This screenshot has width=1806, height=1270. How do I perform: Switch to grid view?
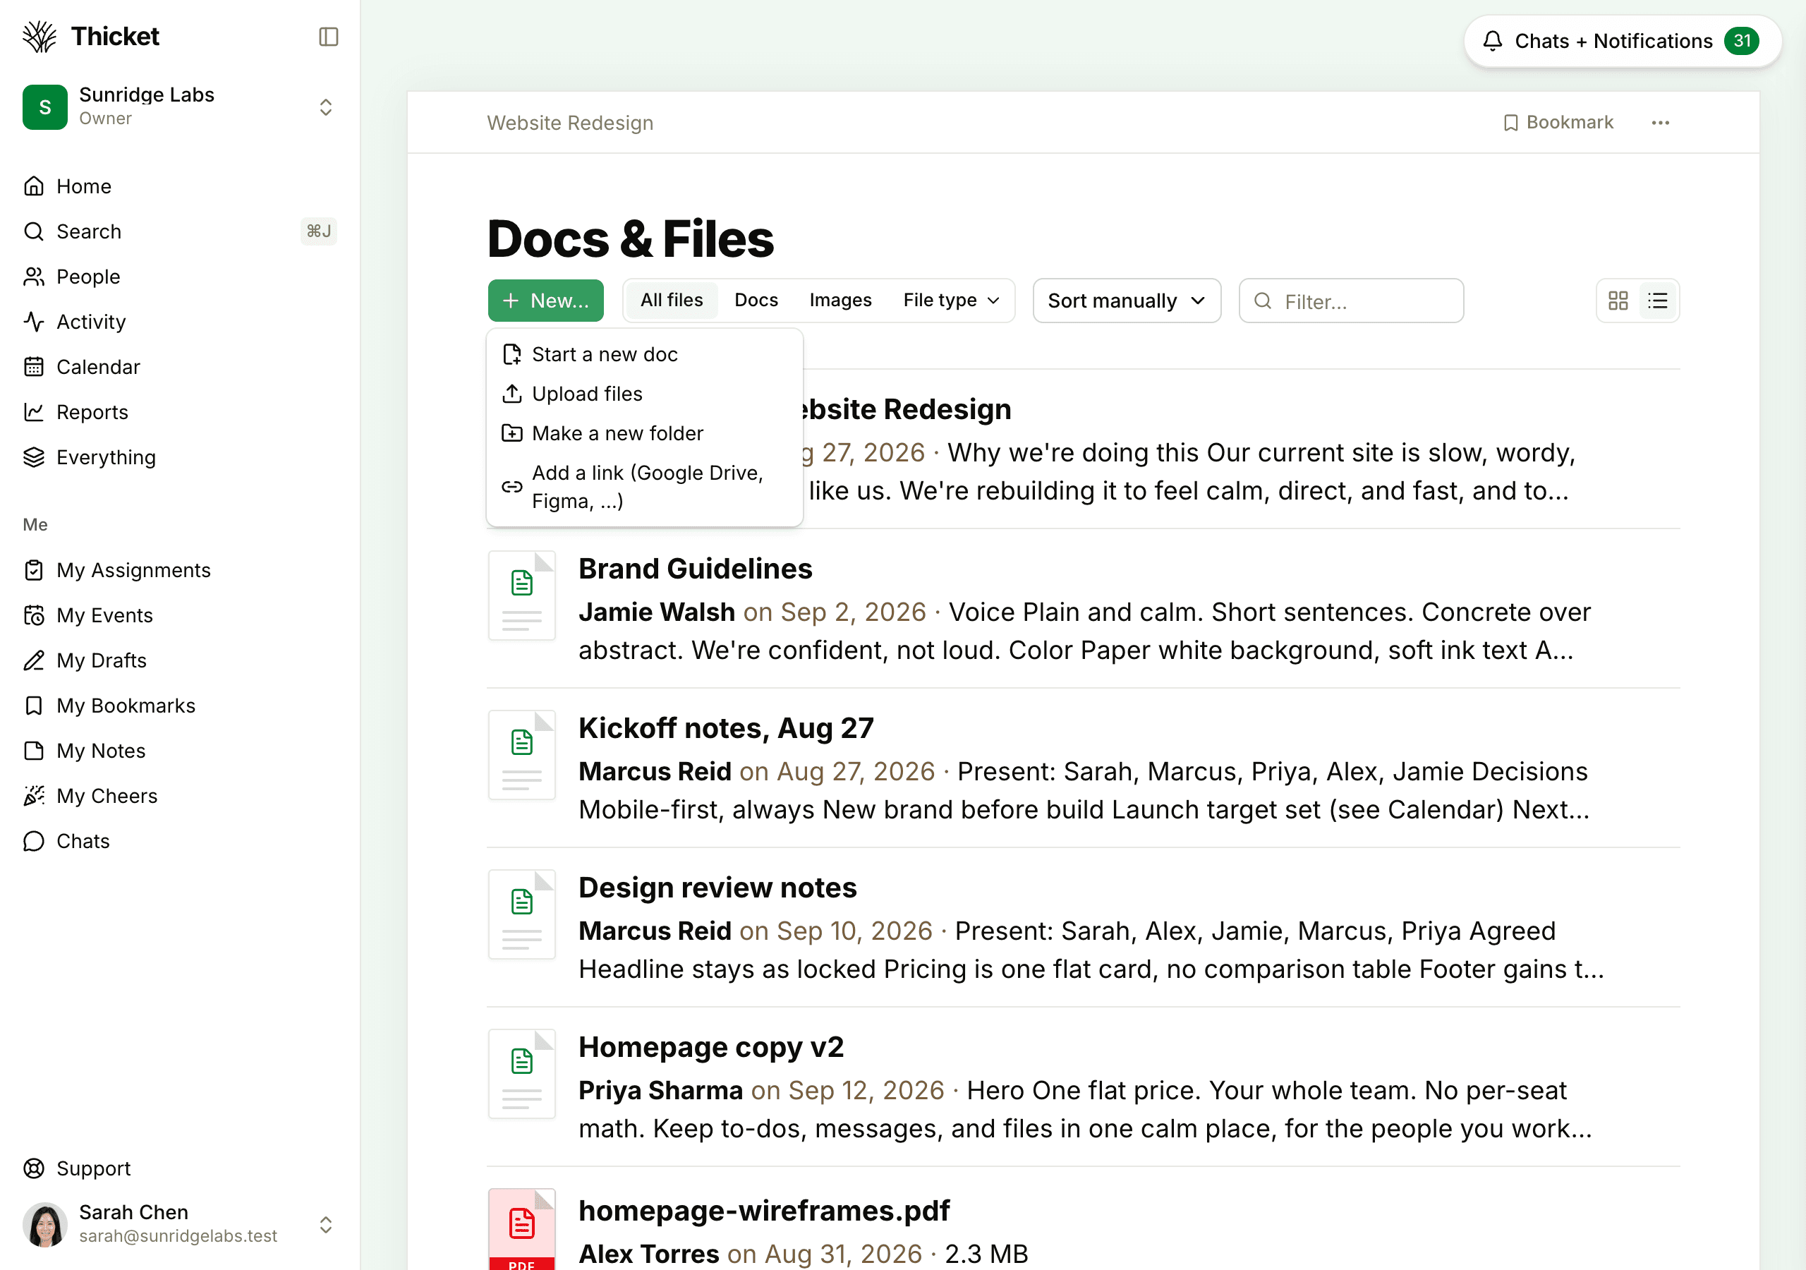point(1618,301)
